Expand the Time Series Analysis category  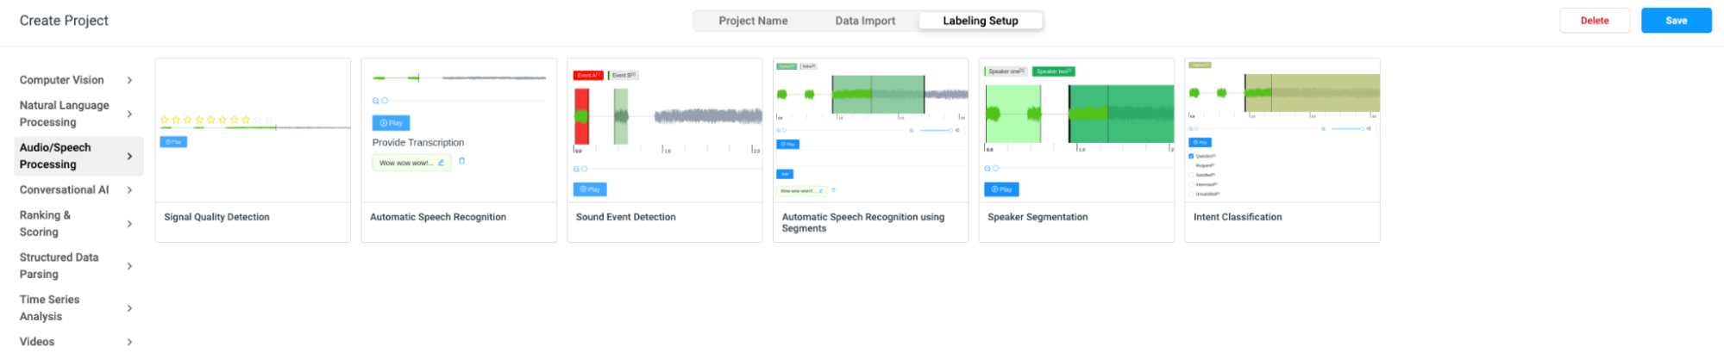(x=74, y=308)
